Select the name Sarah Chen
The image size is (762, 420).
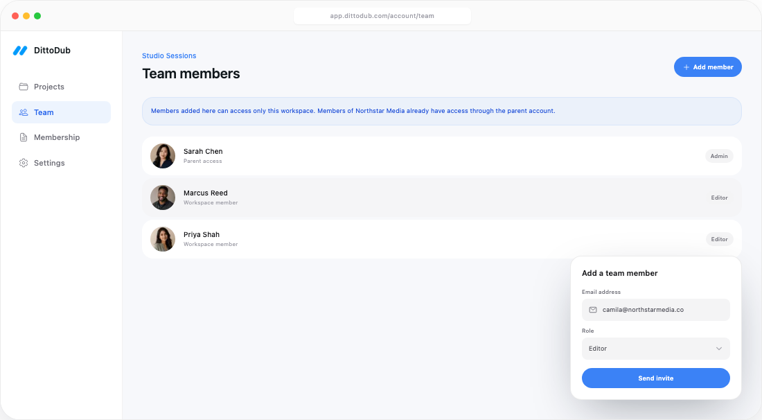click(x=203, y=151)
